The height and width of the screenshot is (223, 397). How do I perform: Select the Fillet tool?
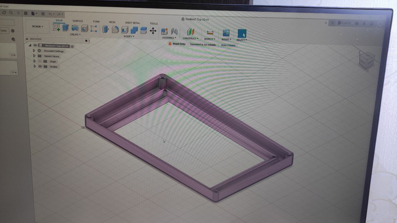tap(115, 30)
